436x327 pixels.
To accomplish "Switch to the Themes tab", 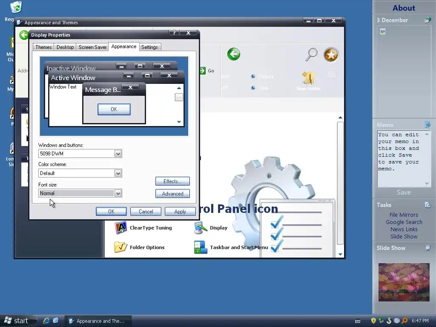I will coord(43,47).
